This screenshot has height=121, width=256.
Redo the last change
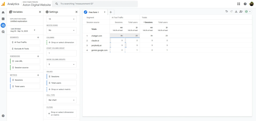(231, 11)
